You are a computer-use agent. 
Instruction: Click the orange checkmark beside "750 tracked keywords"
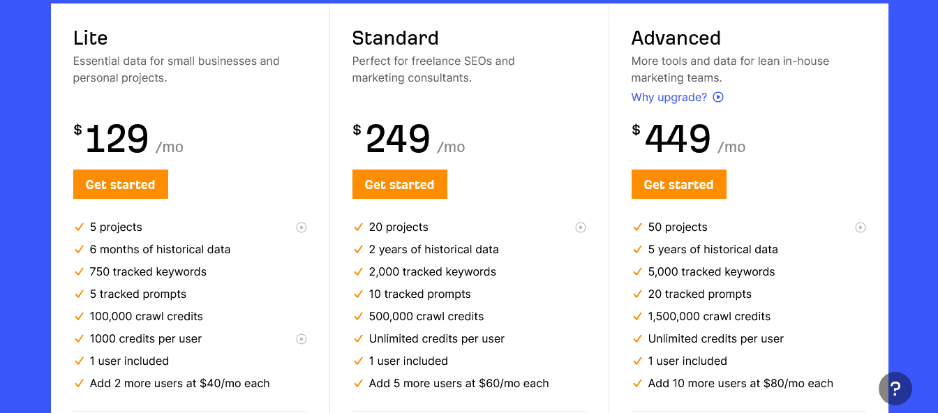pos(79,271)
